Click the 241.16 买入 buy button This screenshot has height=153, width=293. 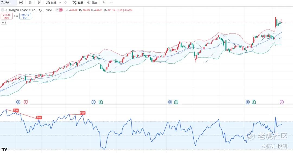click(25, 16)
